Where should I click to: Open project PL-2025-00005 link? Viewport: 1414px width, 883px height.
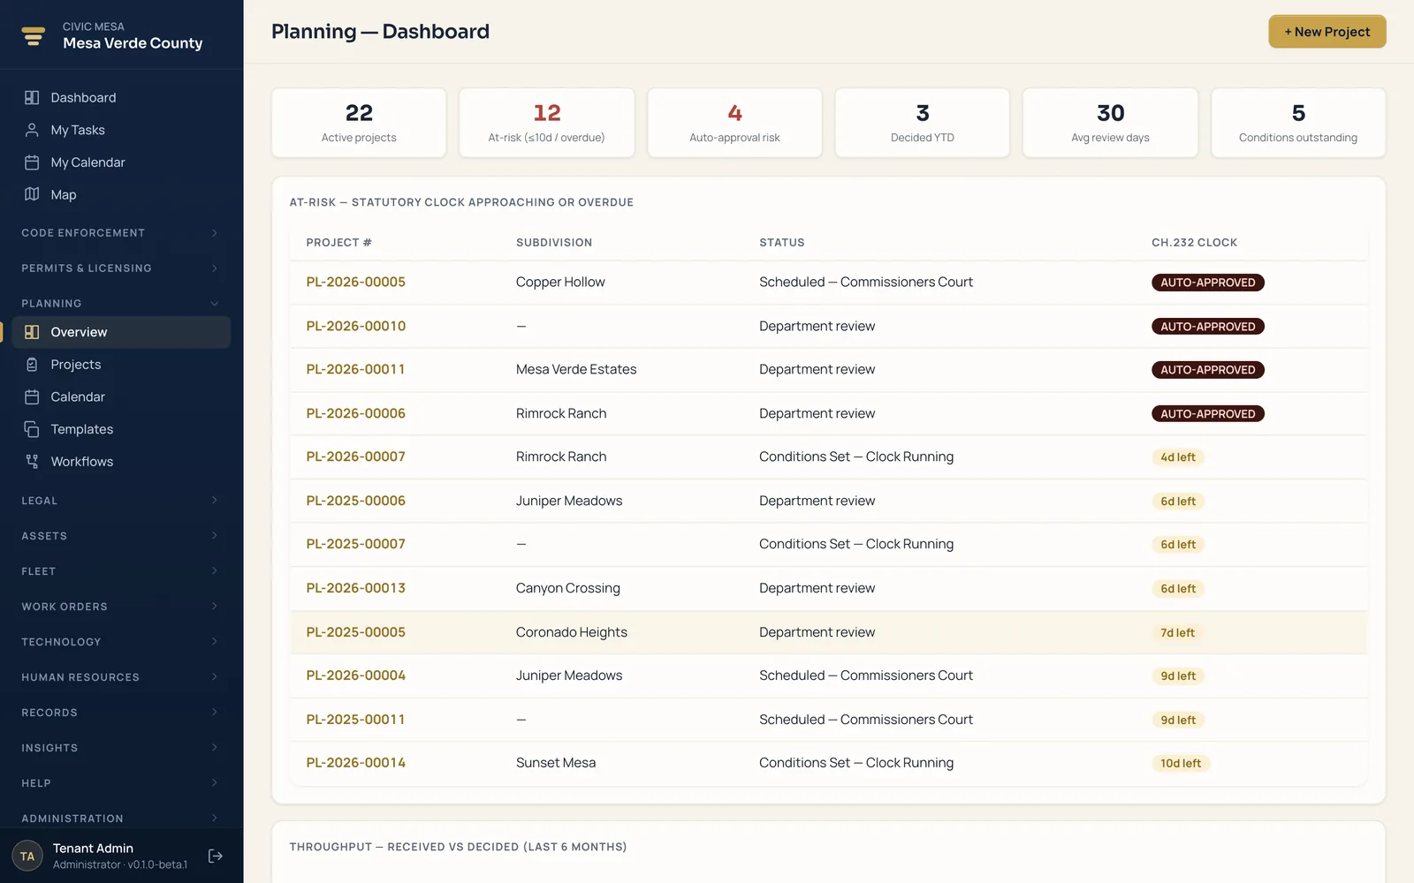click(x=355, y=632)
